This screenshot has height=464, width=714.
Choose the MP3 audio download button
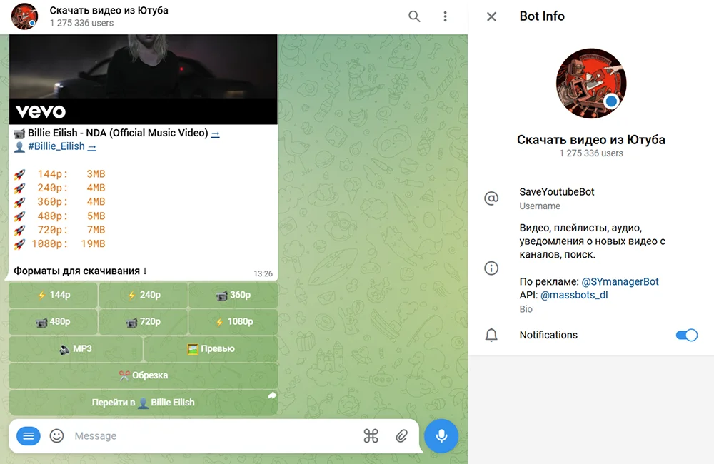pos(76,349)
